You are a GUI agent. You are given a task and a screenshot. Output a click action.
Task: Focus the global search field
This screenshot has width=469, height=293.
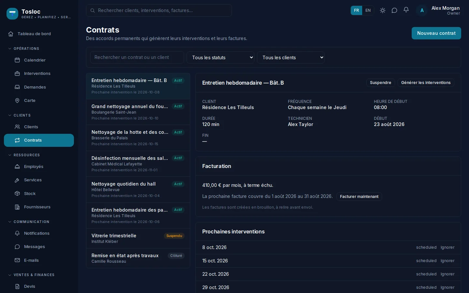click(x=159, y=10)
